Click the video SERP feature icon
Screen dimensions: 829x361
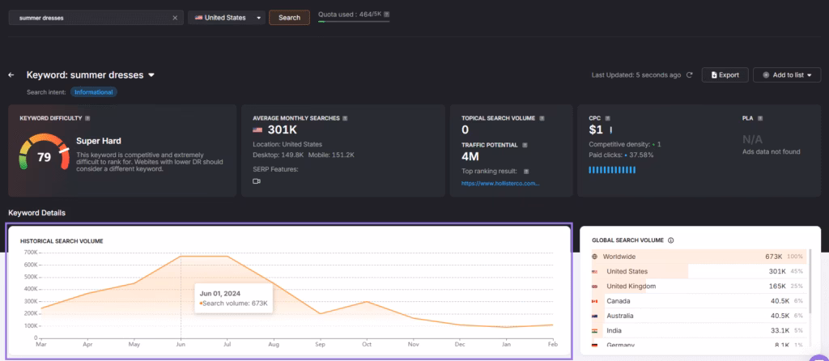pyautogui.click(x=257, y=181)
